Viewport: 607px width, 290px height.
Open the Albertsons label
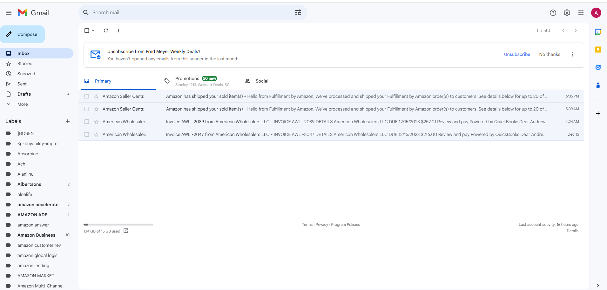[37, 184]
